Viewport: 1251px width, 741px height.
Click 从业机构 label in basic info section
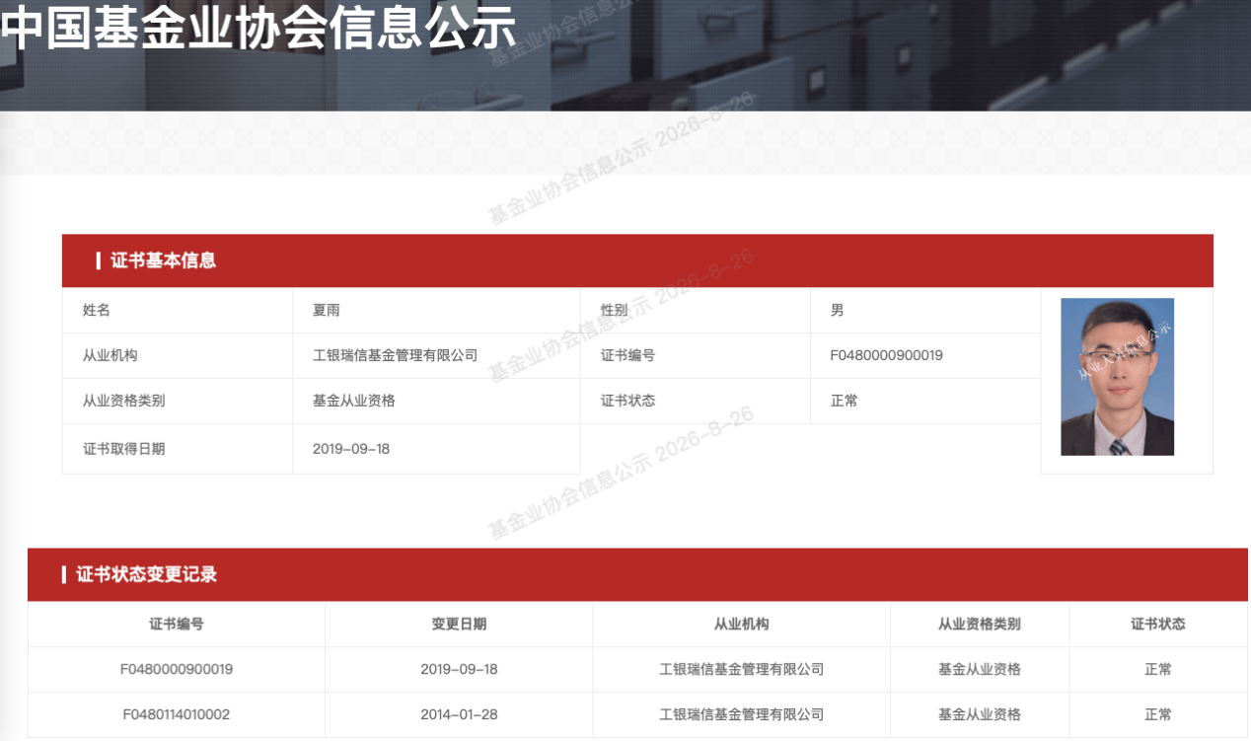coord(110,355)
